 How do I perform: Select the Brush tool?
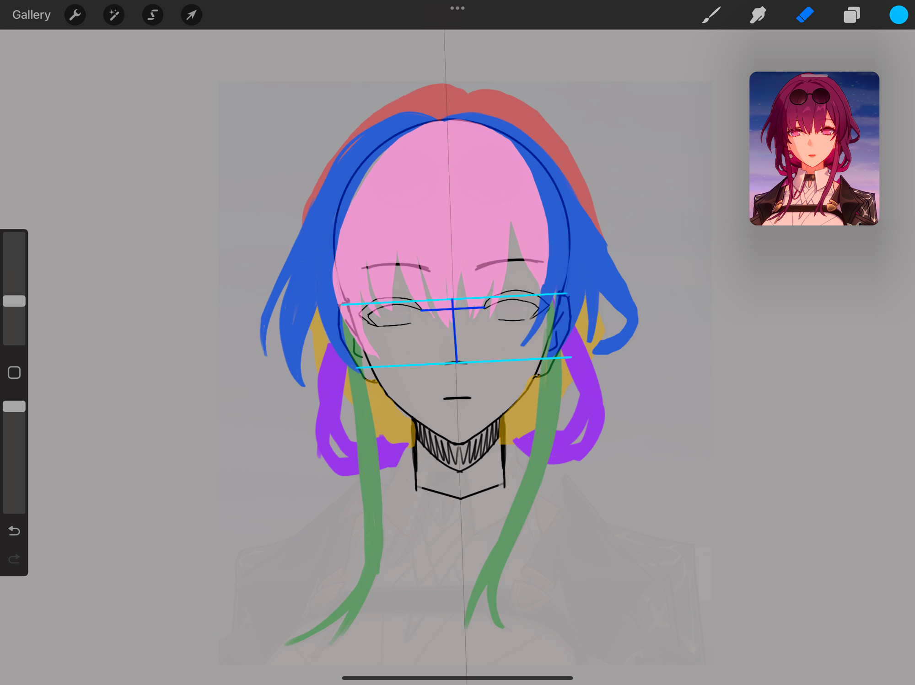point(711,15)
